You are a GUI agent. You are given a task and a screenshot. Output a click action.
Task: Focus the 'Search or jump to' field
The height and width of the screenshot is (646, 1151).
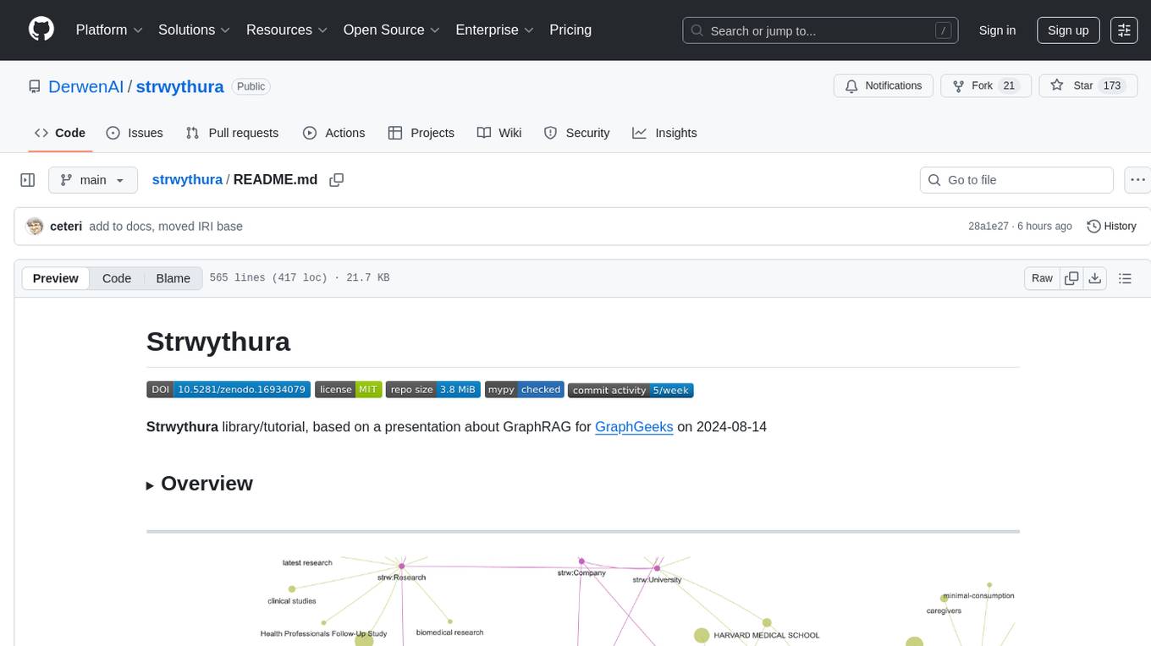pyautogui.click(x=820, y=30)
